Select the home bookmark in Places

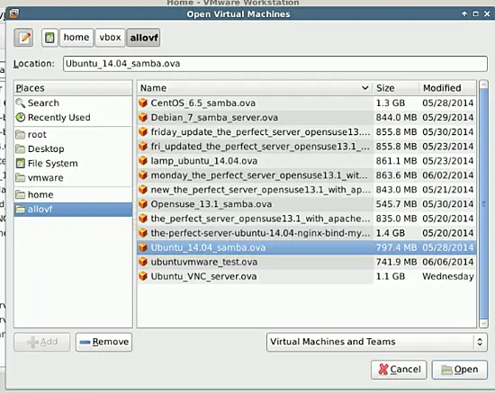pos(73,194)
